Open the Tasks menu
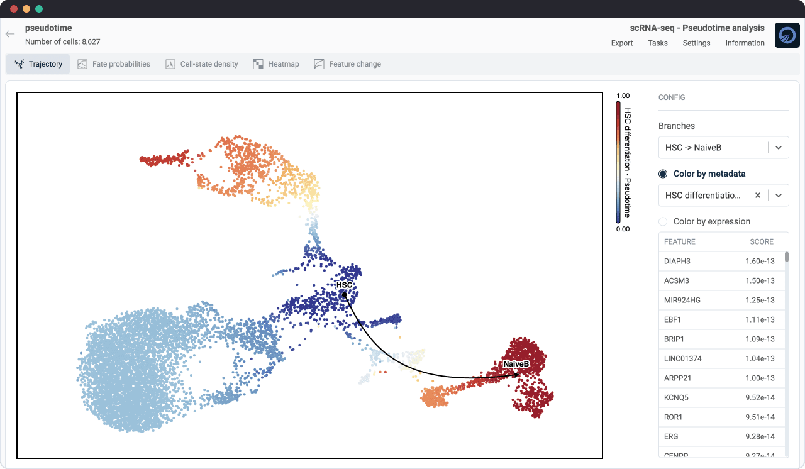This screenshot has width=805, height=469. (658, 43)
